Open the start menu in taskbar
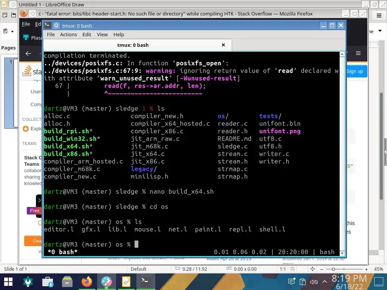Screen dimensions: 387x290 [x=8, y=282]
